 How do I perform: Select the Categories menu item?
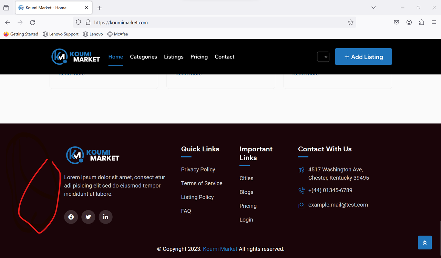143,56
